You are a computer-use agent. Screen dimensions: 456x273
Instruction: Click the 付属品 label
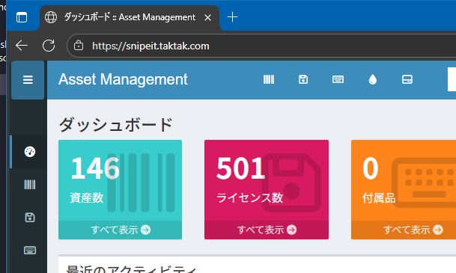pos(379,198)
